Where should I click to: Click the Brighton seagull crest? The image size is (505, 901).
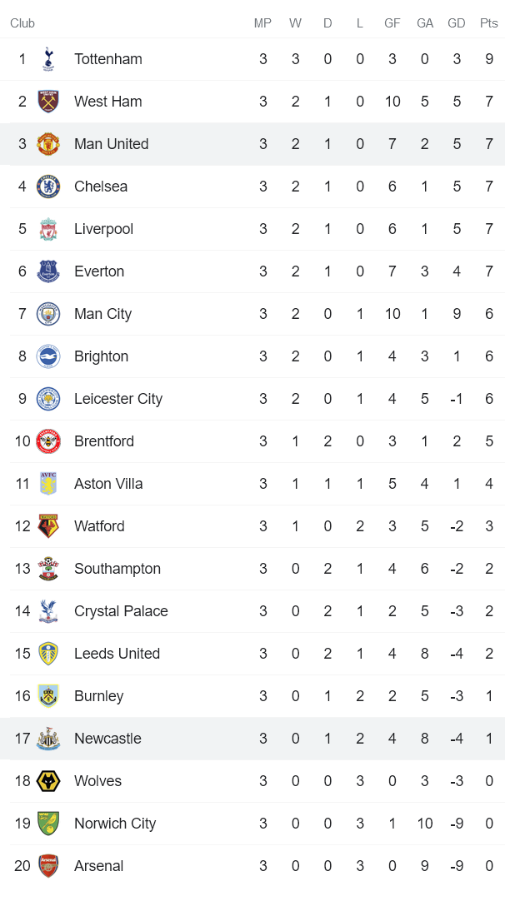(47, 356)
